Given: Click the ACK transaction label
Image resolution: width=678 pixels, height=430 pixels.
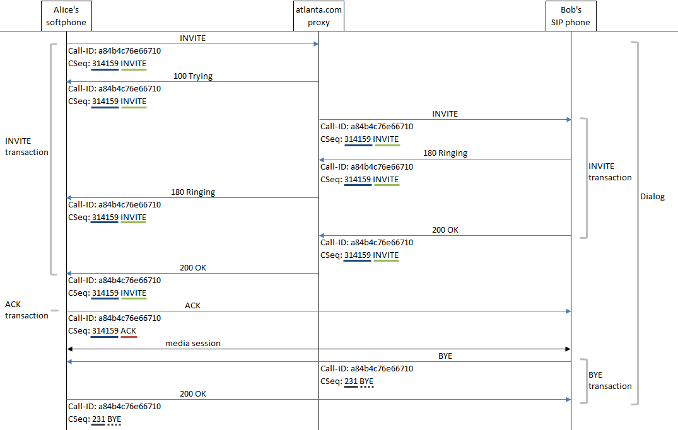Looking at the screenshot, I should pyautogui.click(x=26, y=310).
